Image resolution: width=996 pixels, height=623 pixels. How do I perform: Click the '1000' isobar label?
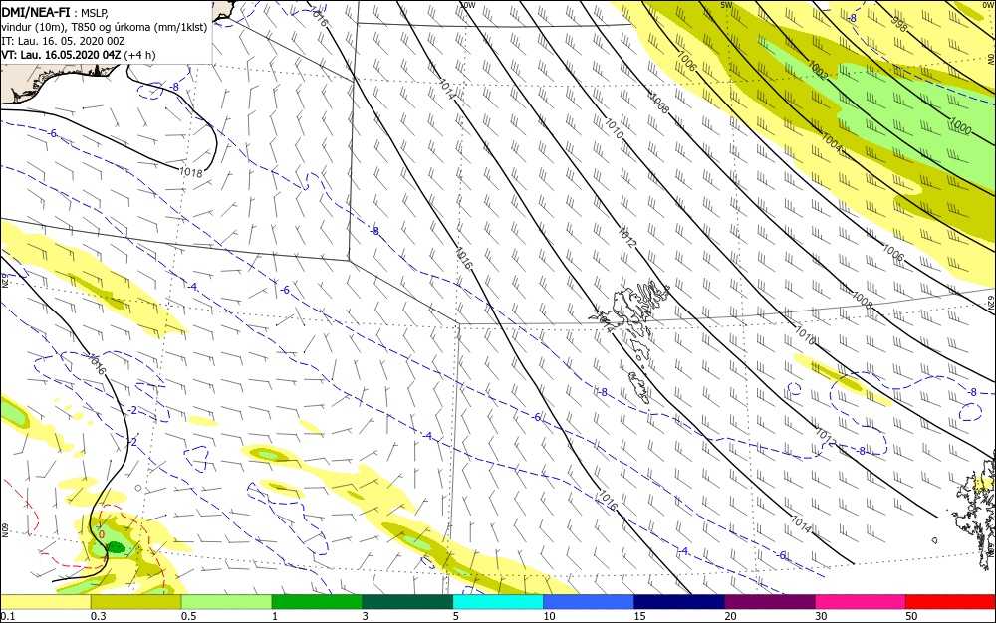tap(960, 126)
